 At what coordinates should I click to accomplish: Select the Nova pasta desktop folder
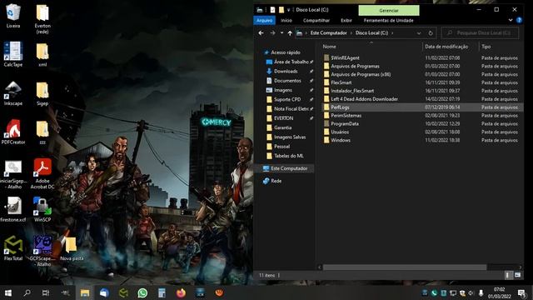72,248
